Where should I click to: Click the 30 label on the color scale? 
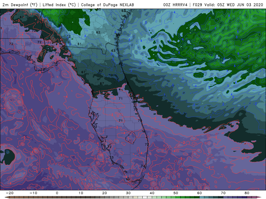[128, 193]
